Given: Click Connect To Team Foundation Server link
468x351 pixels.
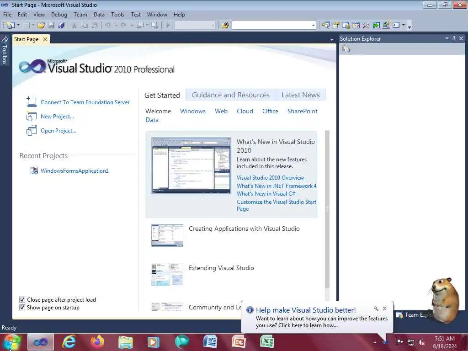Looking at the screenshot, I should tap(85, 102).
